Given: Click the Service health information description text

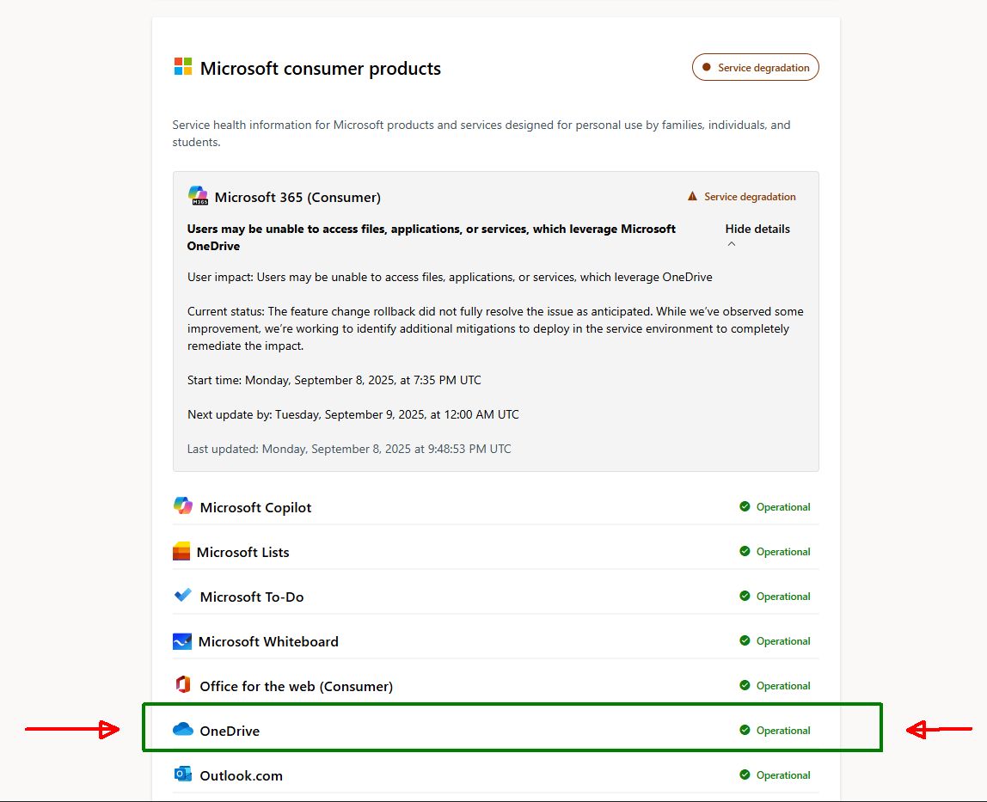Looking at the screenshot, I should click(x=481, y=133).
